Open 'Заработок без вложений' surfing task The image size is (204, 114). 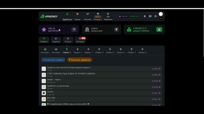102,69
